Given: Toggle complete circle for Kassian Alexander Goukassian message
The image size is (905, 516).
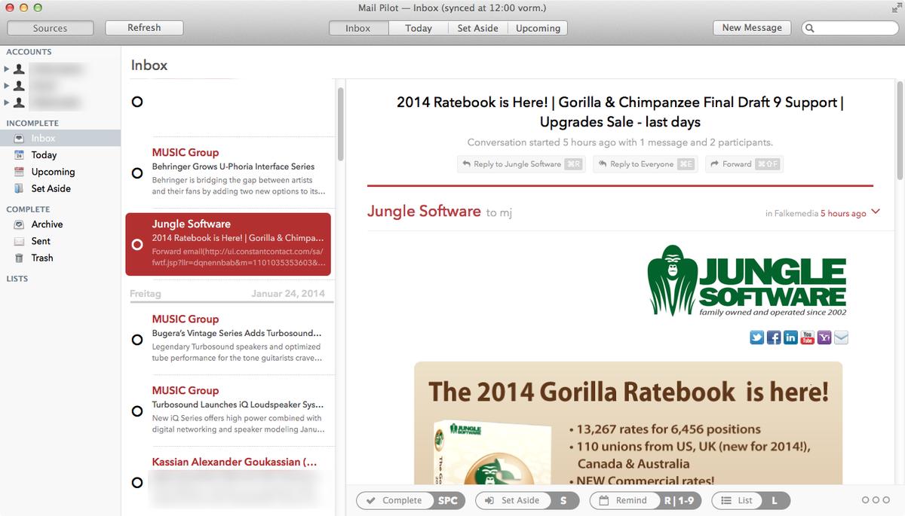Looking at the screenshot, I should tap(137, 482).
